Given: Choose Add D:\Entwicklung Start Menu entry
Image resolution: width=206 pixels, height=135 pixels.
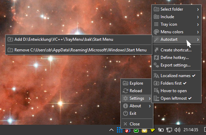Looking at the screenshot, I should (x=79, y=39).
